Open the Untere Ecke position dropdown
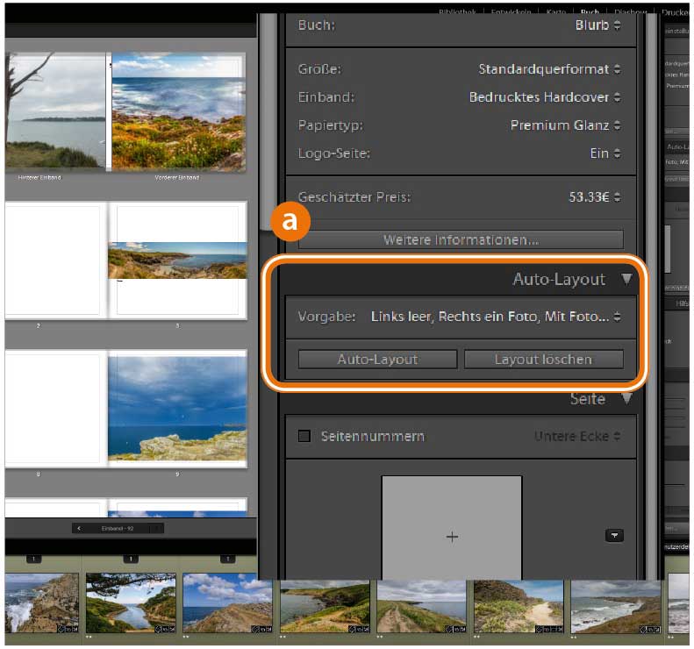 577,437
